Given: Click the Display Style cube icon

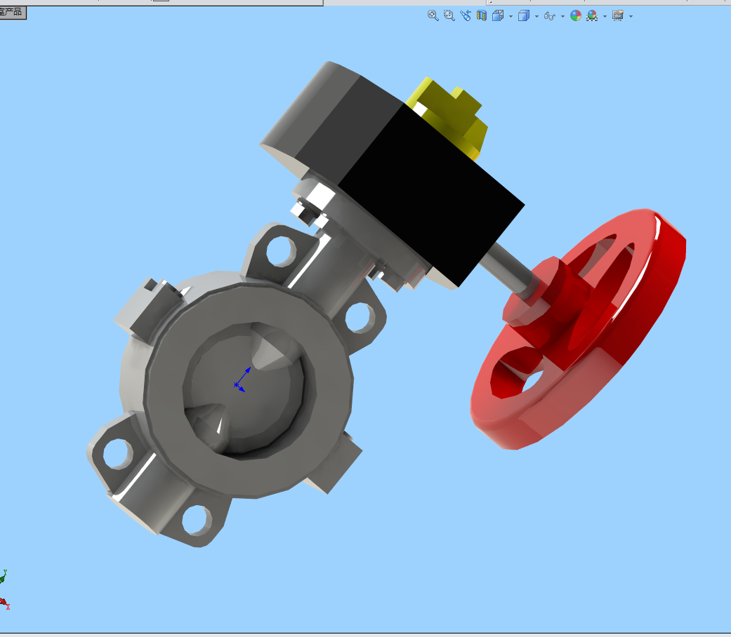Looking at the screenshot, I should tap(524, 16).
